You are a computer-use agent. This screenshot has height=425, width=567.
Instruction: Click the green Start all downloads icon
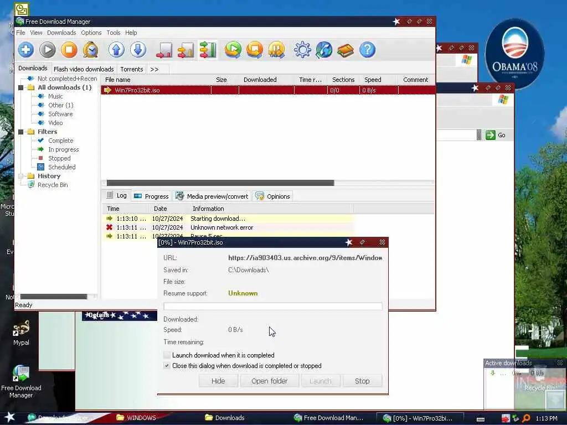pos(233,50)
